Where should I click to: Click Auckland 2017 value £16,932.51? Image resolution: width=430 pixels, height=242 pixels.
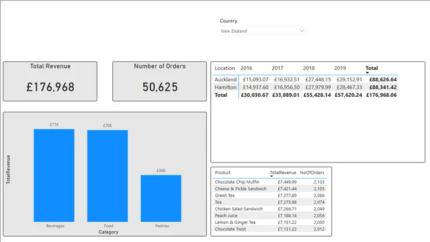pyautogui.click(x=287, y=79)
